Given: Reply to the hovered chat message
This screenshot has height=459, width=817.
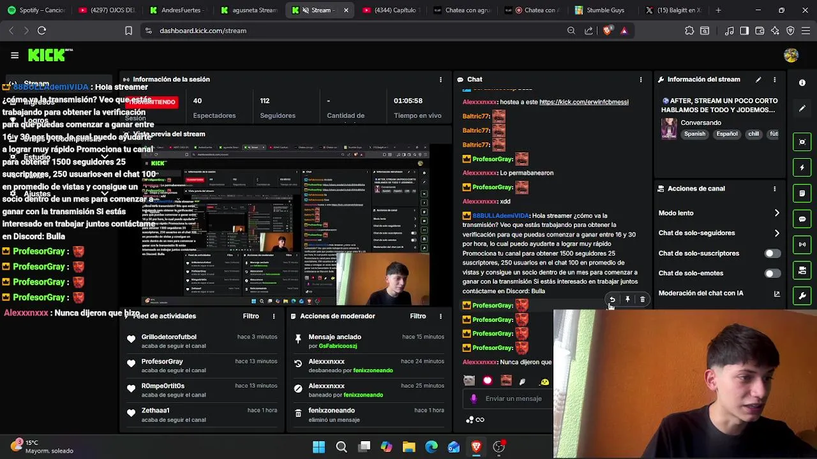Looking at the screenshot, I should pos(612,299).
